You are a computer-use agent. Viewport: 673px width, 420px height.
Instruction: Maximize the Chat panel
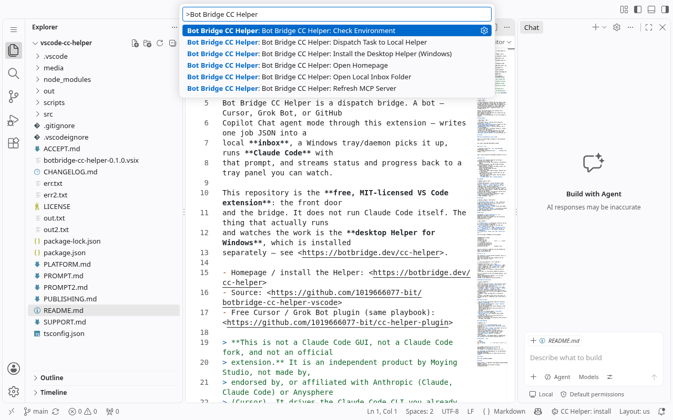pos(649,27)
